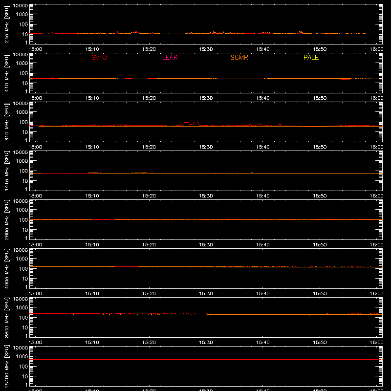Click the 15400 MHz dip near 15:27
Image resolution: width=391 pixels, height=391 pixels.
pos(192,359)
